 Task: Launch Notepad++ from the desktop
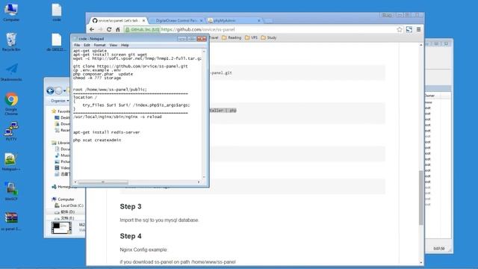pos(11,161)
